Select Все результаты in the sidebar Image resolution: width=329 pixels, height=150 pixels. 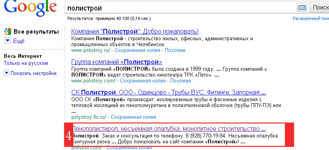pyautogui.click(x=36, y=32)
